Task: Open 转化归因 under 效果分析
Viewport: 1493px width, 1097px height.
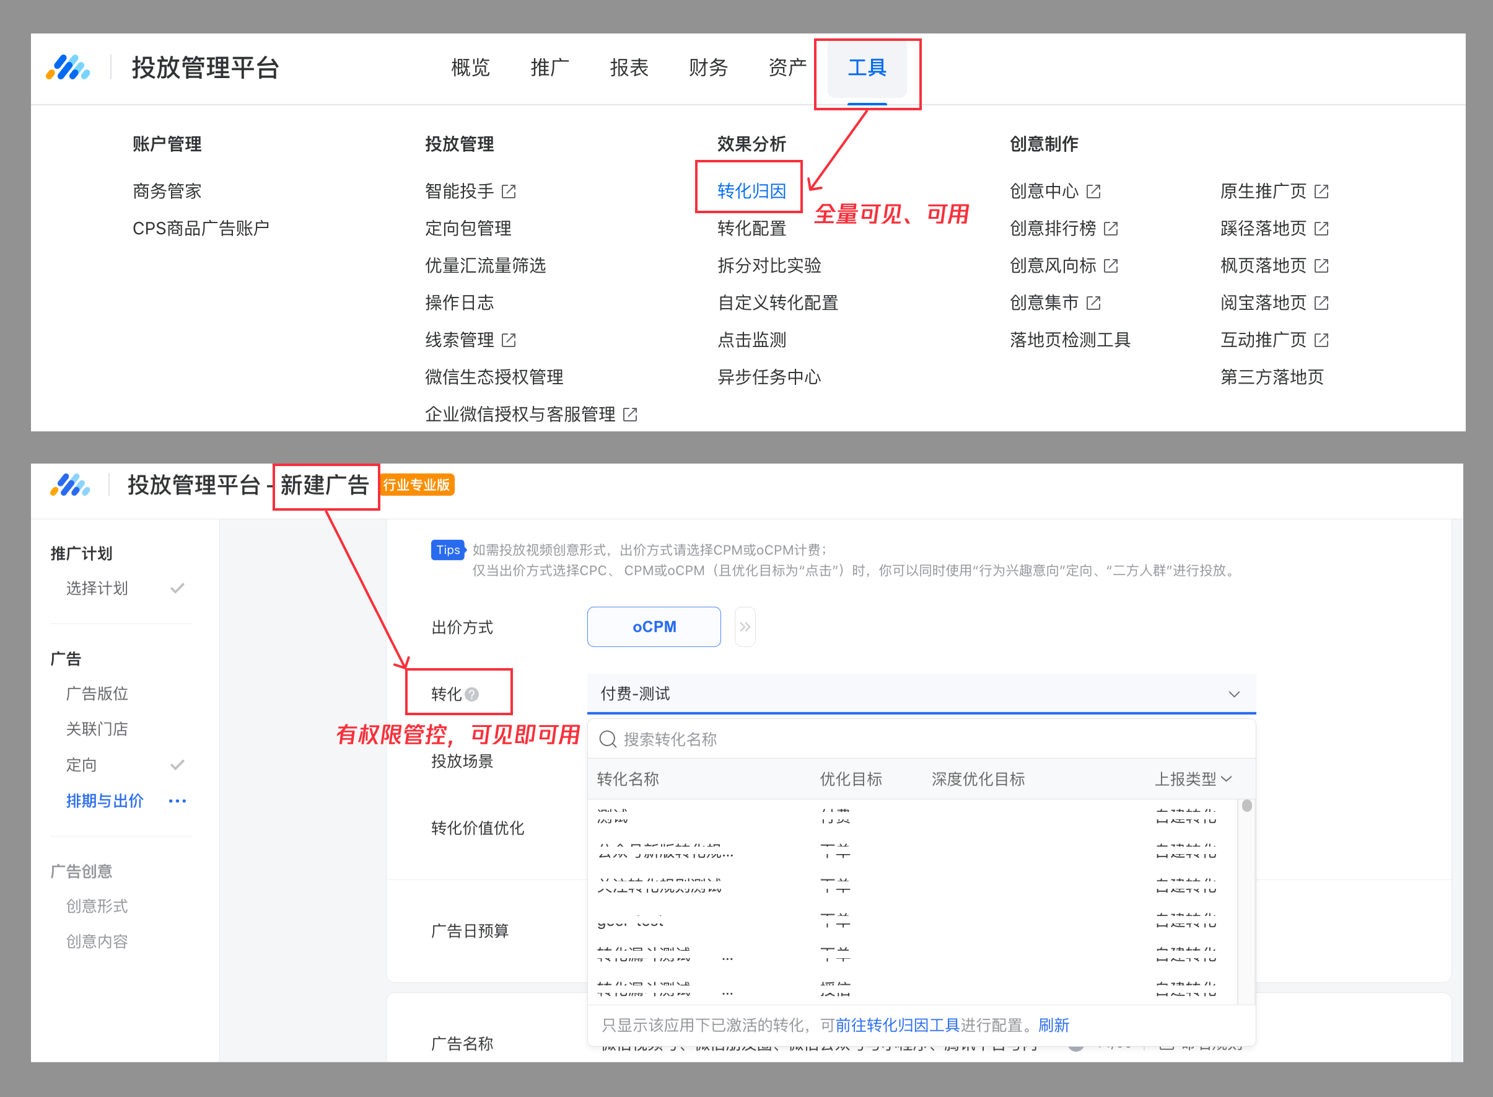Action: (x=751, y=192)
